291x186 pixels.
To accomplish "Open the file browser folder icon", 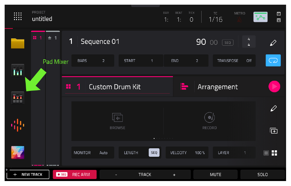I will [18, 43].
